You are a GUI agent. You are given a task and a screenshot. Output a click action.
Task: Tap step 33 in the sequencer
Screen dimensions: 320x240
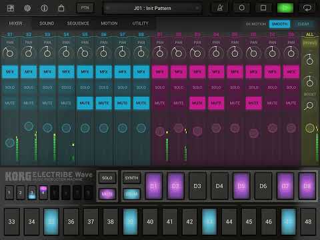point(11,221)
